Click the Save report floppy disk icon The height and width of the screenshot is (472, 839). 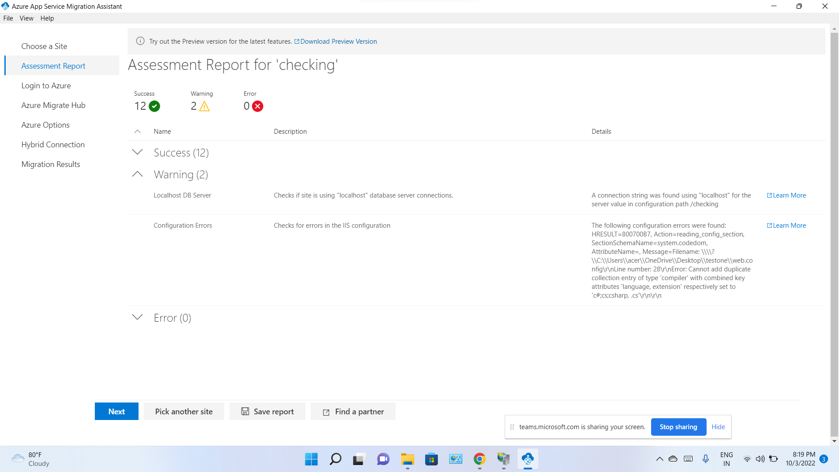246,411
